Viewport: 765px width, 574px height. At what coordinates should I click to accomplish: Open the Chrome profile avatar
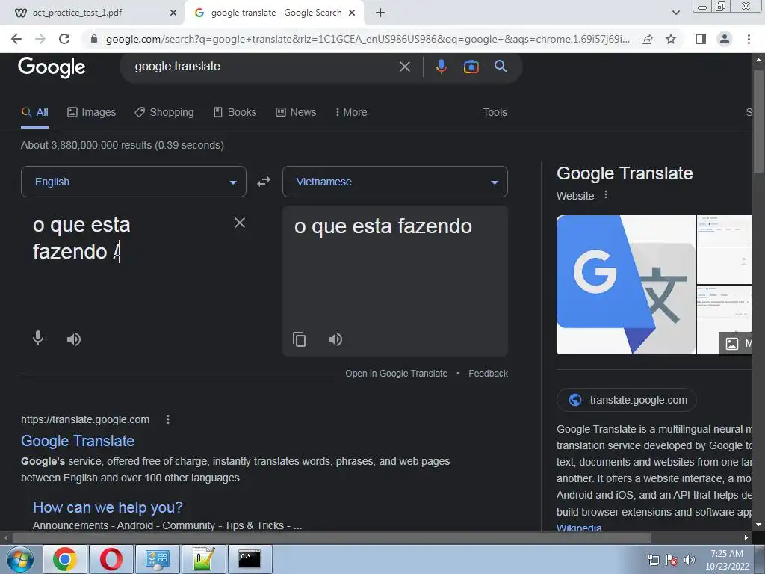(x=725, y=39)
